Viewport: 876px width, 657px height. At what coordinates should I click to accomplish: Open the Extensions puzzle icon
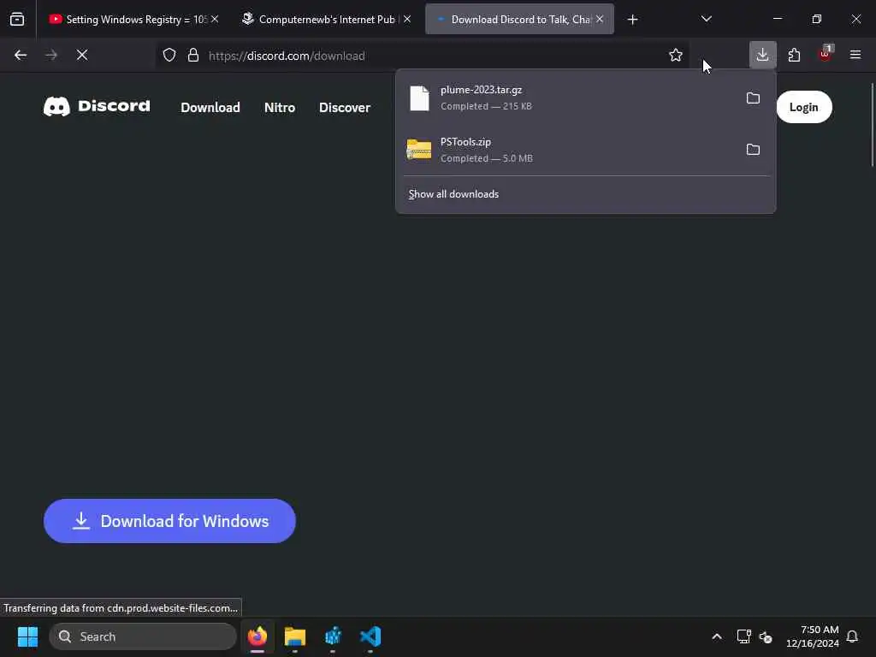coord(794,55)
